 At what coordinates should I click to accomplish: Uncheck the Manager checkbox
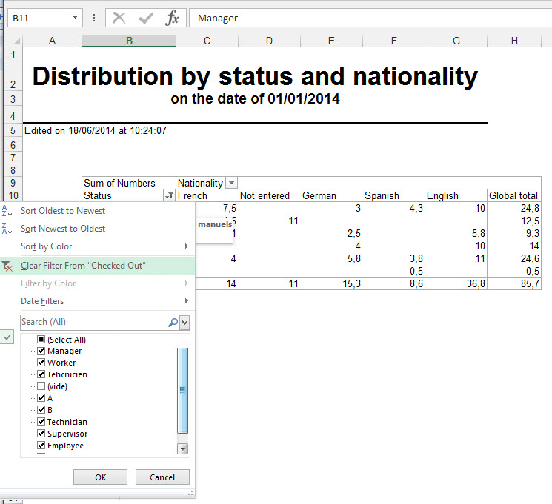click(41, 351)
